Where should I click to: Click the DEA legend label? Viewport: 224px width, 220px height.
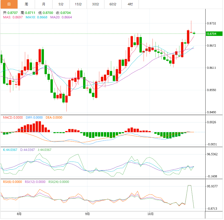coord(54,117)
